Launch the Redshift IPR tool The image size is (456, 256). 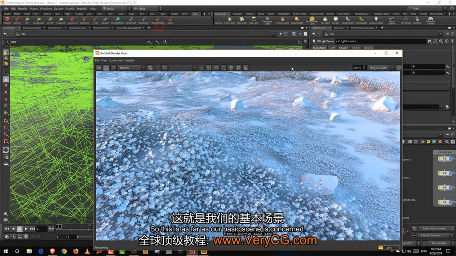tap(27, 20)
